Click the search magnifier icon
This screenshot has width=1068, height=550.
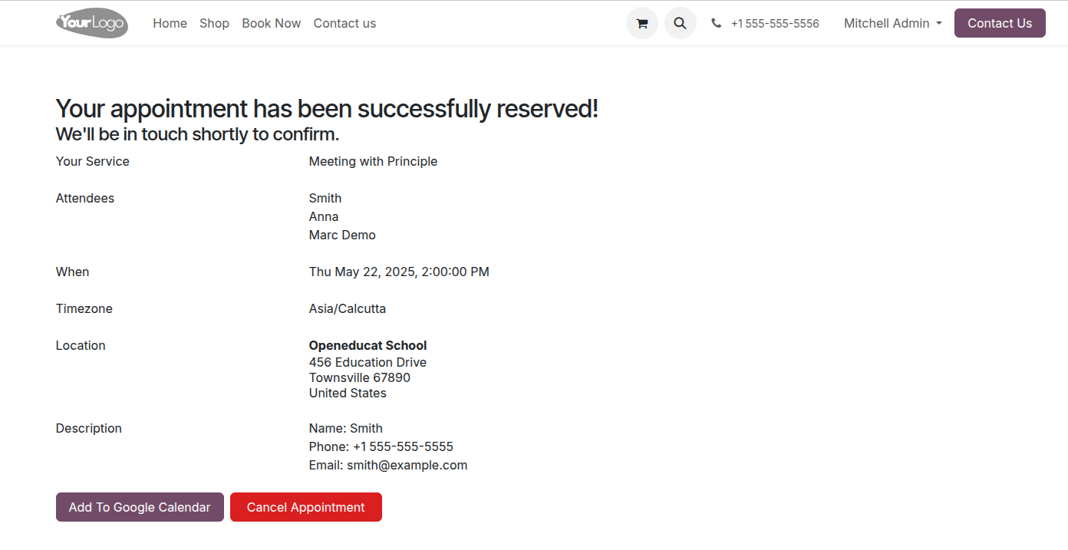pyautogui.click(x=680, y=23)
